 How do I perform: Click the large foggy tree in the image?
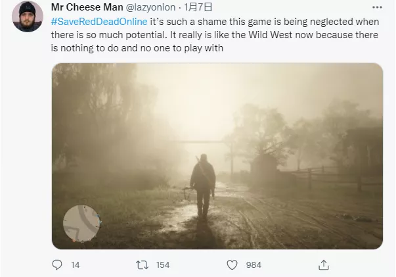(99, 112)
